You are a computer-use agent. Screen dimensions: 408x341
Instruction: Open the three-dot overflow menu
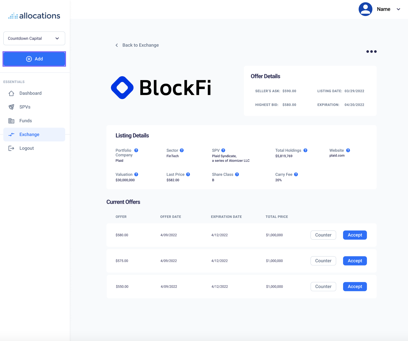pyautogui.click(x=371, y=51)
